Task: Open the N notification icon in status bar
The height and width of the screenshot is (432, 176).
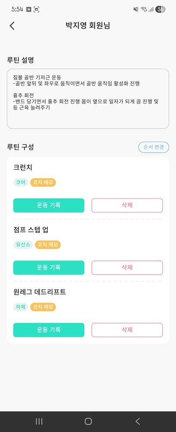Action: 28,10
